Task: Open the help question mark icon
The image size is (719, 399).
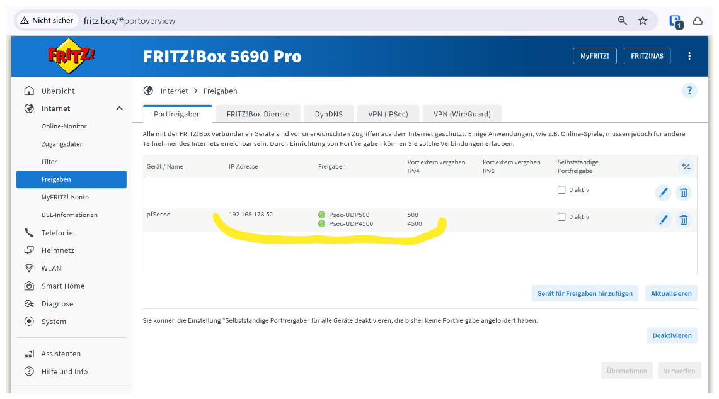Action: pos(689,91)
